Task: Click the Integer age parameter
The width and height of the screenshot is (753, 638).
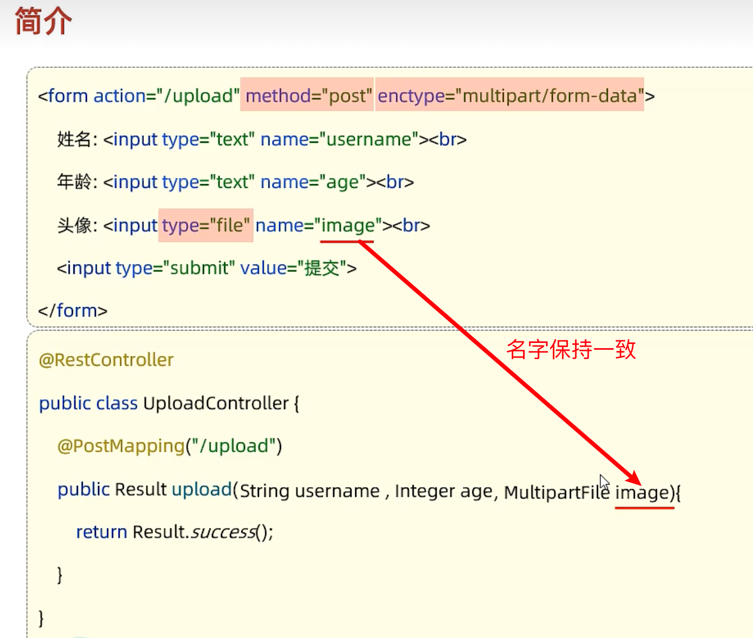Action: [444, 491]
